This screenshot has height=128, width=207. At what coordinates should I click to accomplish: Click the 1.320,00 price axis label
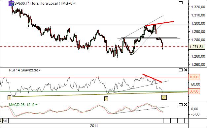click(x=198, y=7)
